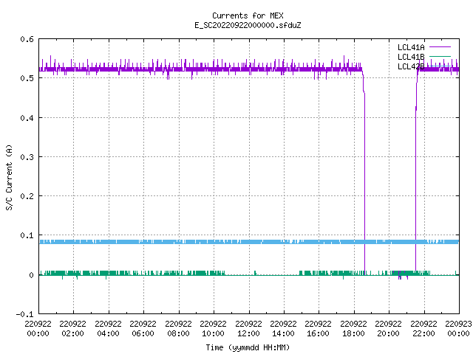The width and height of the screenshot is (473, 354).
Task: Click the x-axis tick 220922 16:00
Action: point(318,328)
